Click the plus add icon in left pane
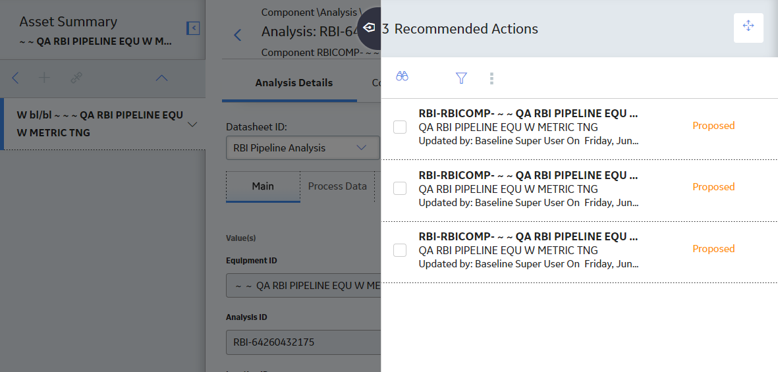 [x=45, y=78]
